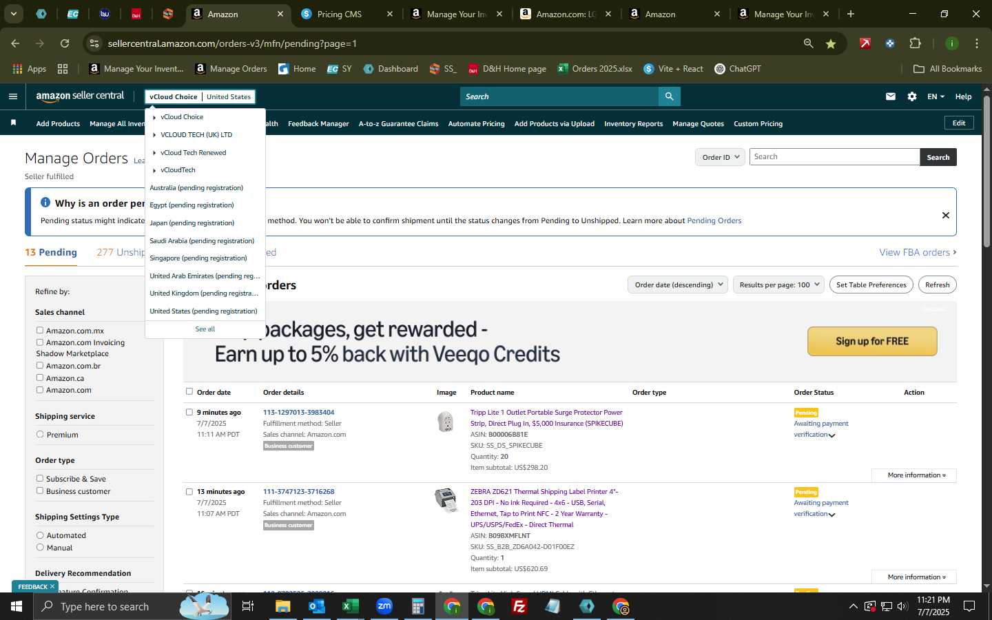Viewport: 992px width, 620px height.
Task: Follow the View FBA orders link
Action: [918, 252]
